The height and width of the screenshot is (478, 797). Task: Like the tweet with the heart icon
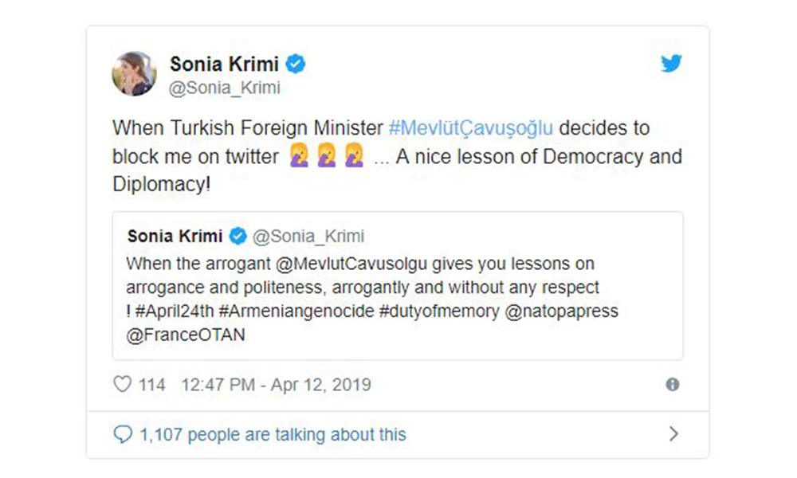[x=122, y=385]
